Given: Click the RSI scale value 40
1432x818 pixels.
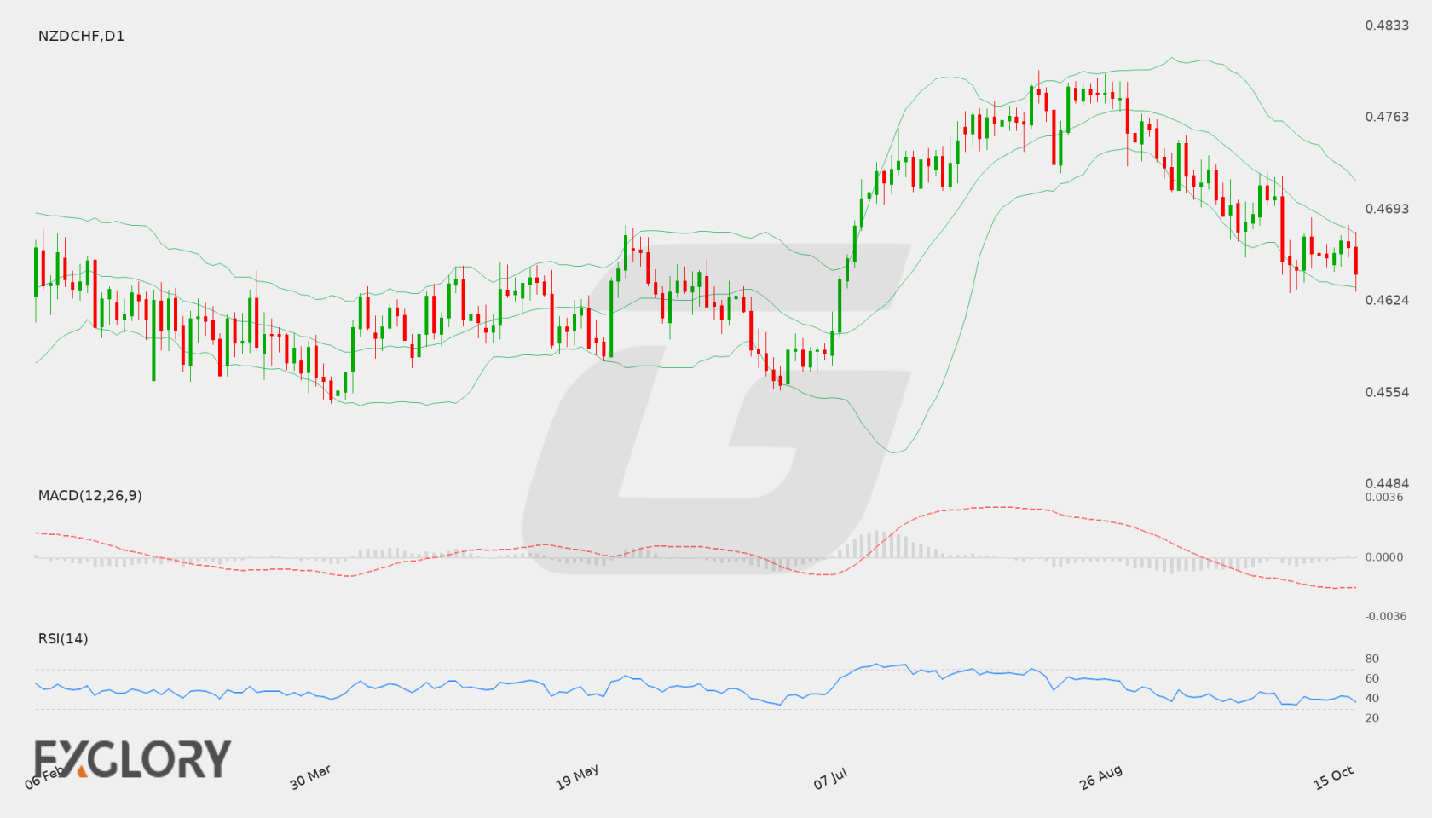Looking at the screenshot, I should point(1372,698).
